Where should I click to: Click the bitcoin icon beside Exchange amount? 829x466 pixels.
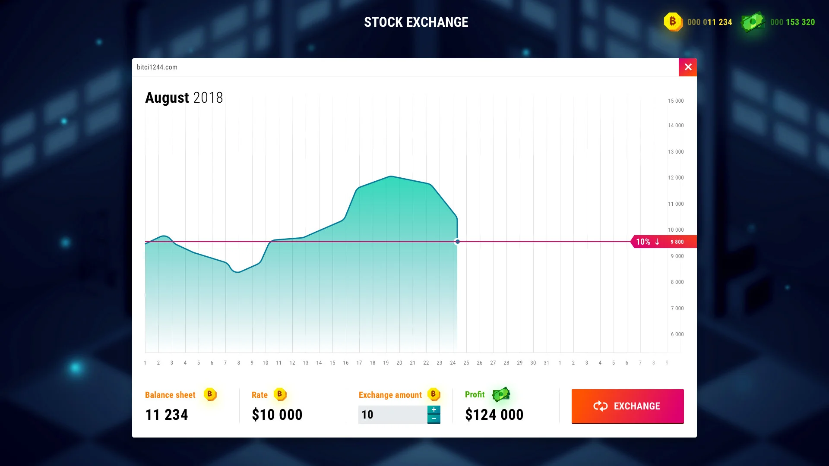433,394
